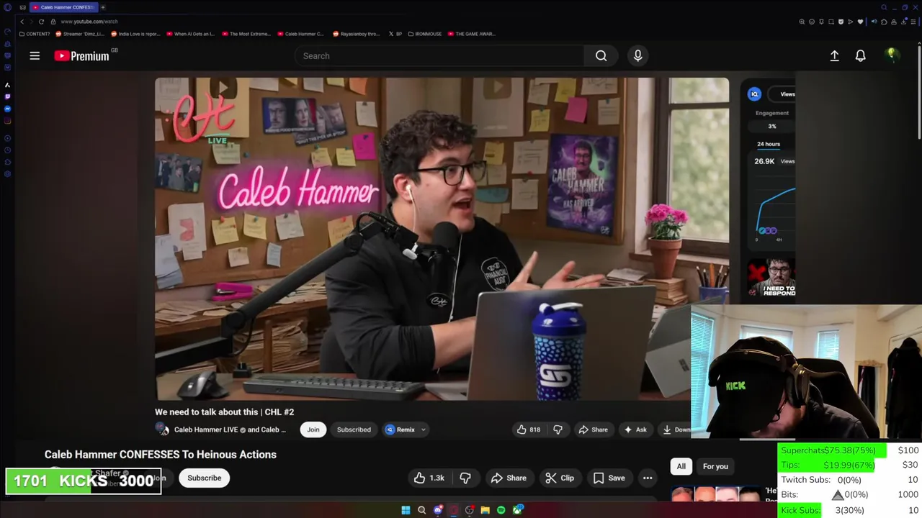Click the Join button beside Caleb Hammer LIVE
Screen dimensions: 922x518
click(313, 430)
